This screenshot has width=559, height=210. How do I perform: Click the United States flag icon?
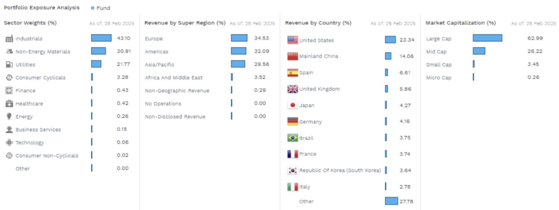pyautogui.click(x=292, y=40)
